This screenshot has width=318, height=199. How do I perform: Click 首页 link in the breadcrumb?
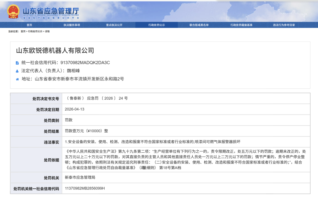(x=23, y=31)
